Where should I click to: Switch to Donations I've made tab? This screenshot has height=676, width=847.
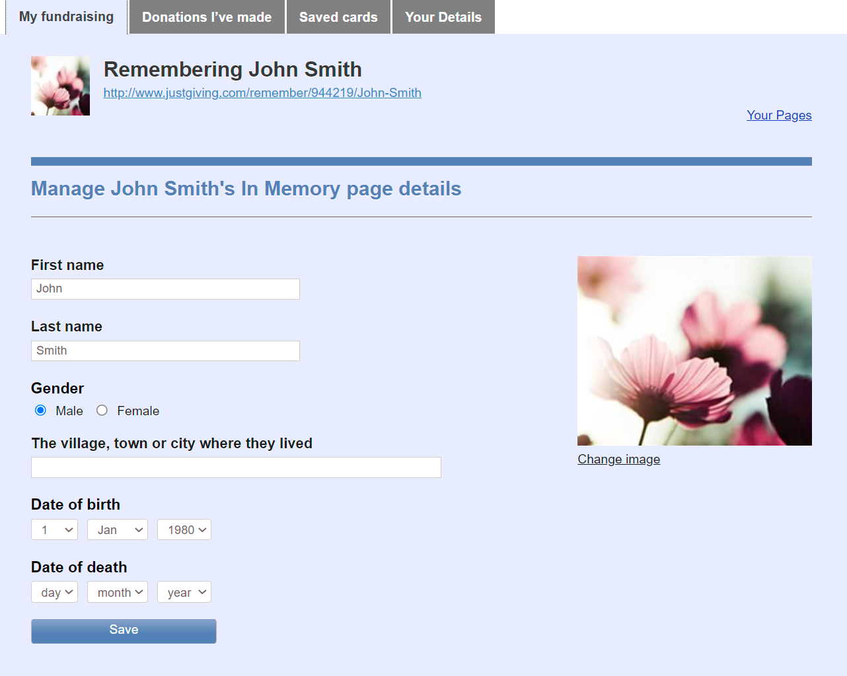click(x=207, y=17)
